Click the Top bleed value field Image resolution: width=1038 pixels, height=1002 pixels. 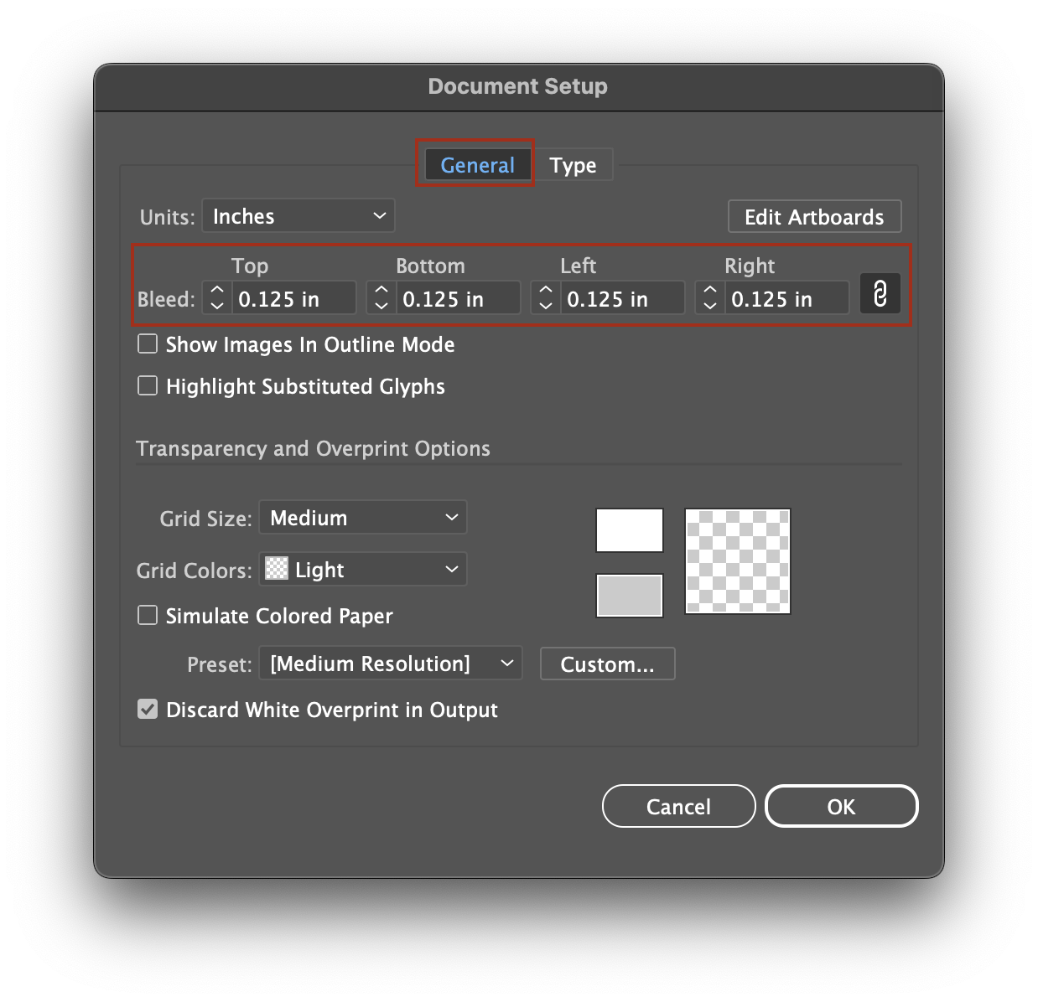point(294,298)
